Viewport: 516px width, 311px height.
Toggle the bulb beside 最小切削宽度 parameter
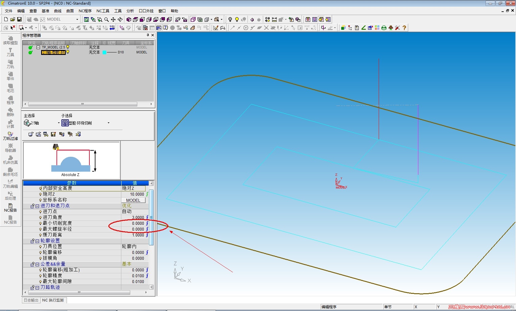click(40, 223)
